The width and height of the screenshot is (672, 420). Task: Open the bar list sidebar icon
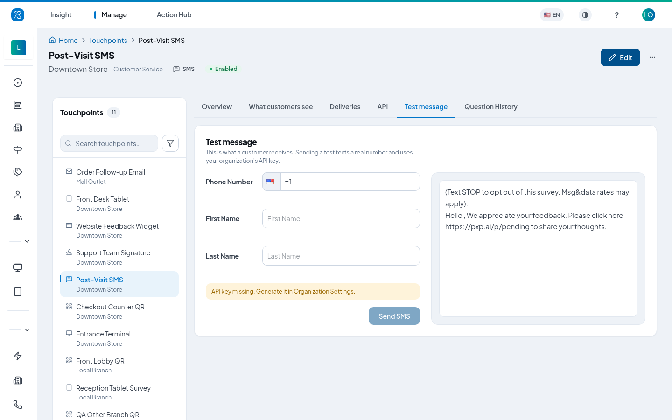pos(18,105)
